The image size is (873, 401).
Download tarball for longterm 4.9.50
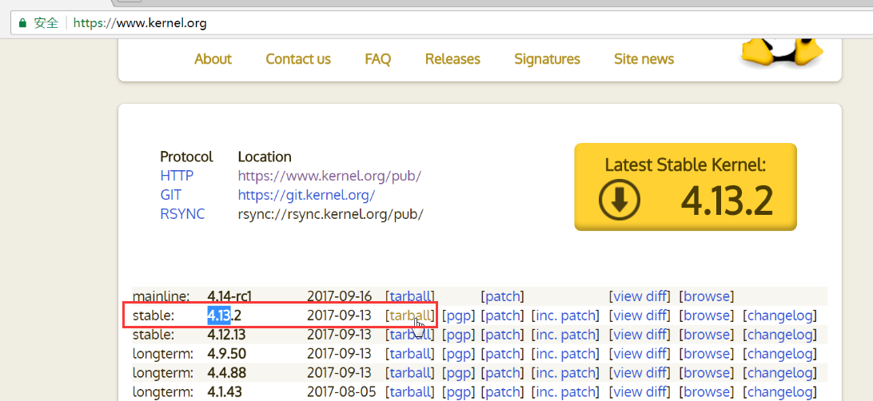(410, 354)
